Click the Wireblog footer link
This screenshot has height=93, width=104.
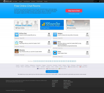pos(66,88)
